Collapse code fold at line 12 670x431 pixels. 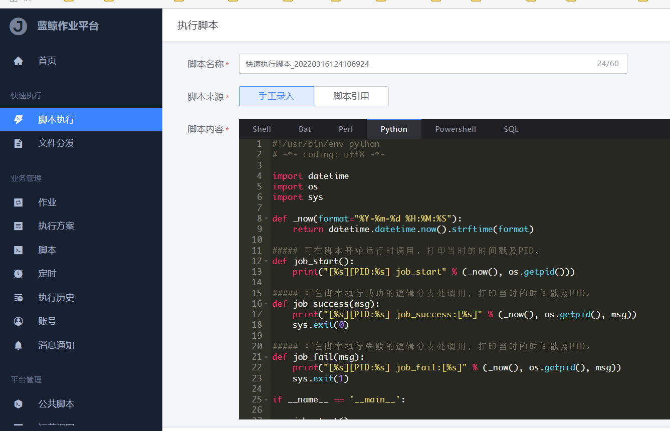267,261
